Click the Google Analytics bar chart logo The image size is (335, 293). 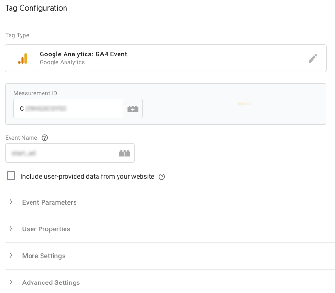click(x=22, y=58)
